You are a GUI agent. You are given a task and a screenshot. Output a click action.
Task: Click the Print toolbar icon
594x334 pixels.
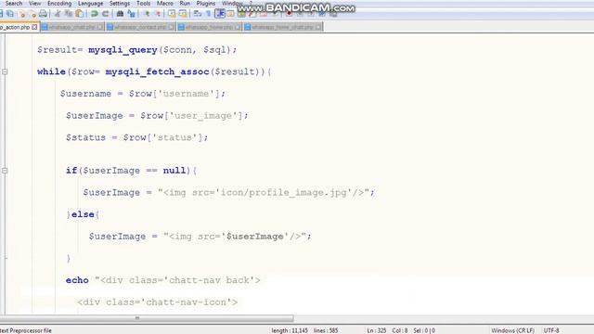44,14
